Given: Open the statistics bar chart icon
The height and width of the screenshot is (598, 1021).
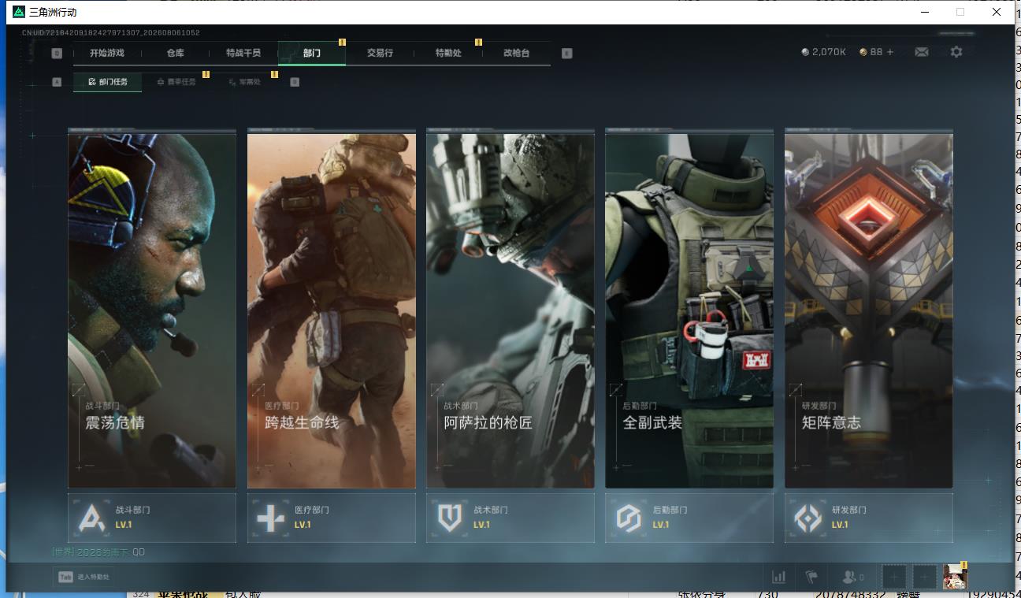Looking at the screenshot, I should [778, 577].
